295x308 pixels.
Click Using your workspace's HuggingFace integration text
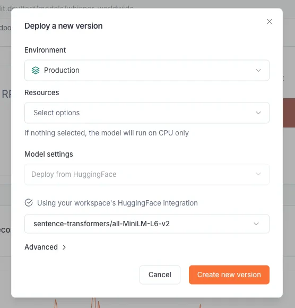117,203
